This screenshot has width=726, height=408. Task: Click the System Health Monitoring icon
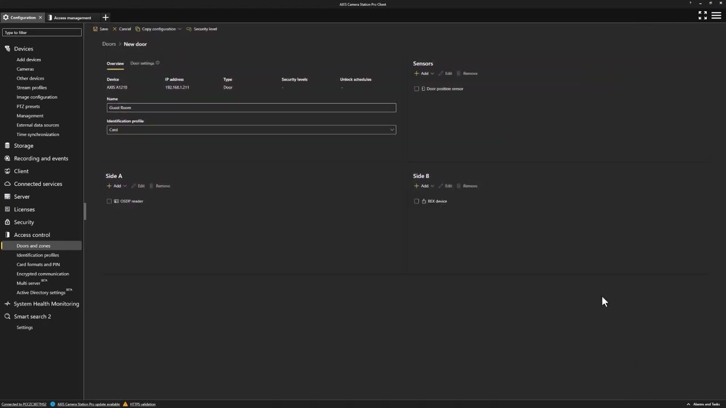8,304
